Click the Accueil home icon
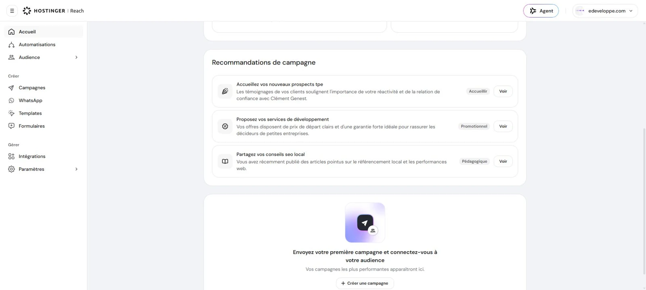The width and height of the screenshot is (646, 290). pyautogui.click(x=11, y=32)
